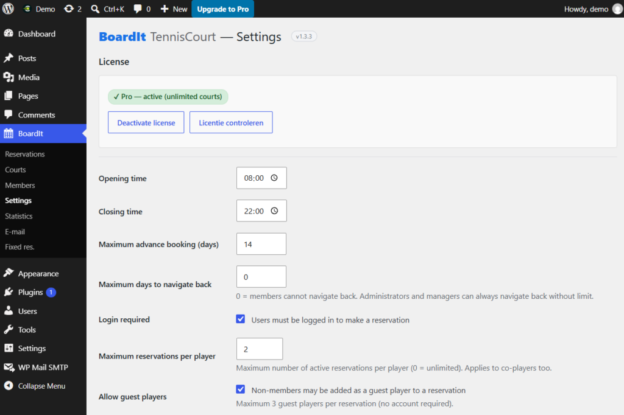The width and height of the screenshot is (624, 415).
Task: Open the Members submenu item
Action: coord(20,185)
